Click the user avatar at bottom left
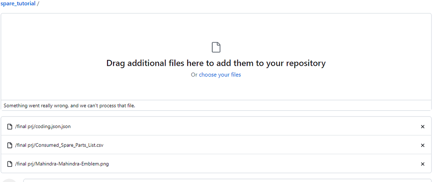The image size is (433, 182). pos(9,180)
